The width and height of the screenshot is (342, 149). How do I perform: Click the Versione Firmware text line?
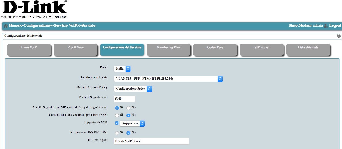(x=34, y=17)
